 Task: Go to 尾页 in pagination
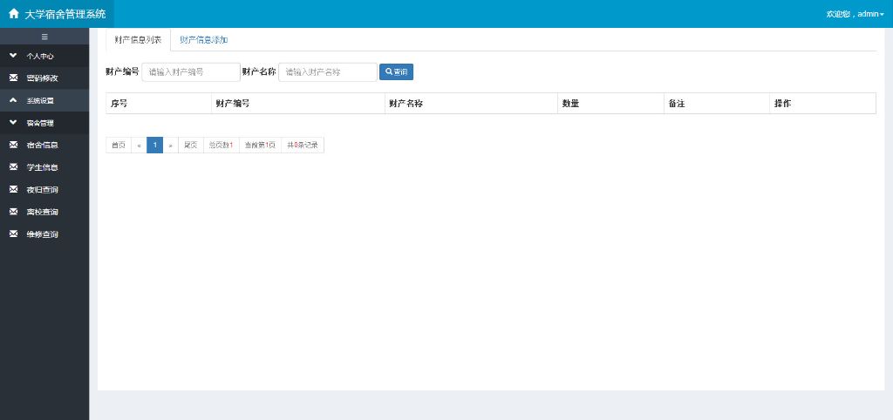191,146
